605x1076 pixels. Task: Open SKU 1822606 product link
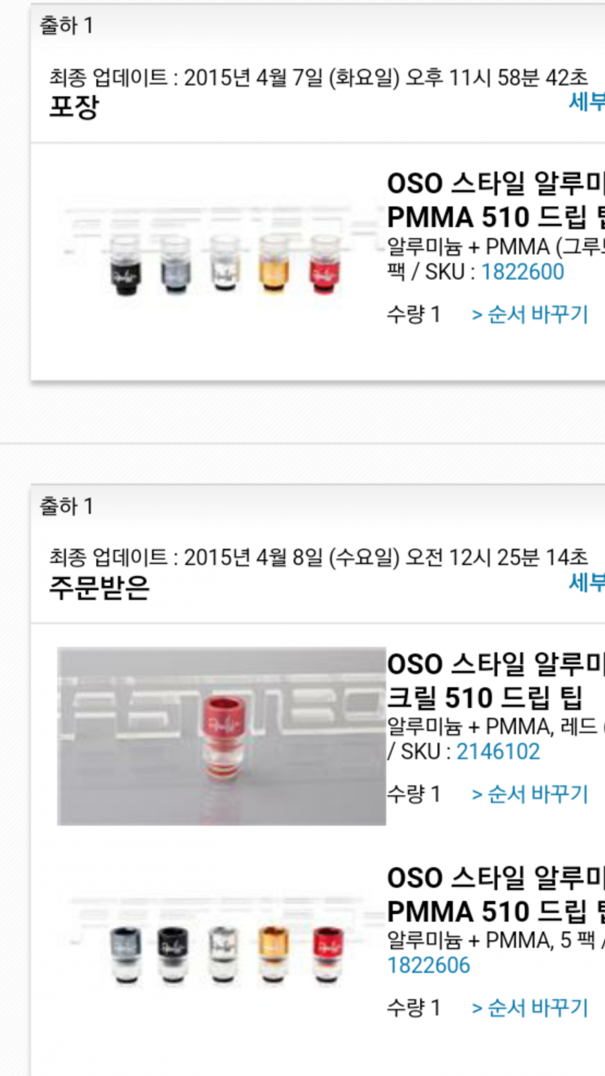429,965
